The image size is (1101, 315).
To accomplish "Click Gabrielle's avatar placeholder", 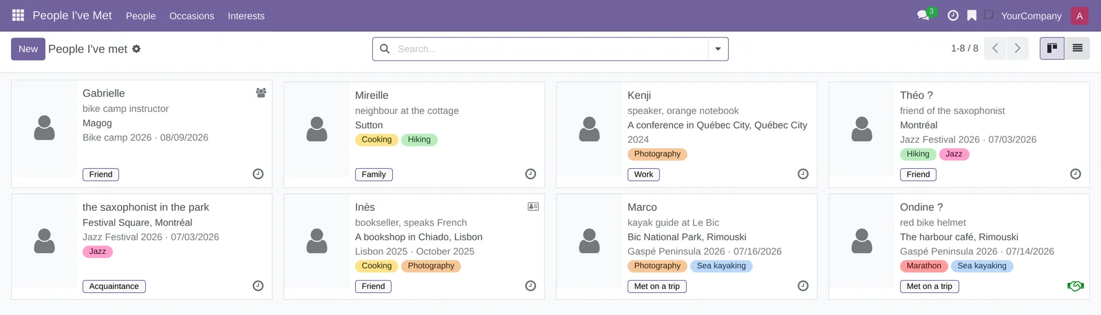I will [44, 128].
